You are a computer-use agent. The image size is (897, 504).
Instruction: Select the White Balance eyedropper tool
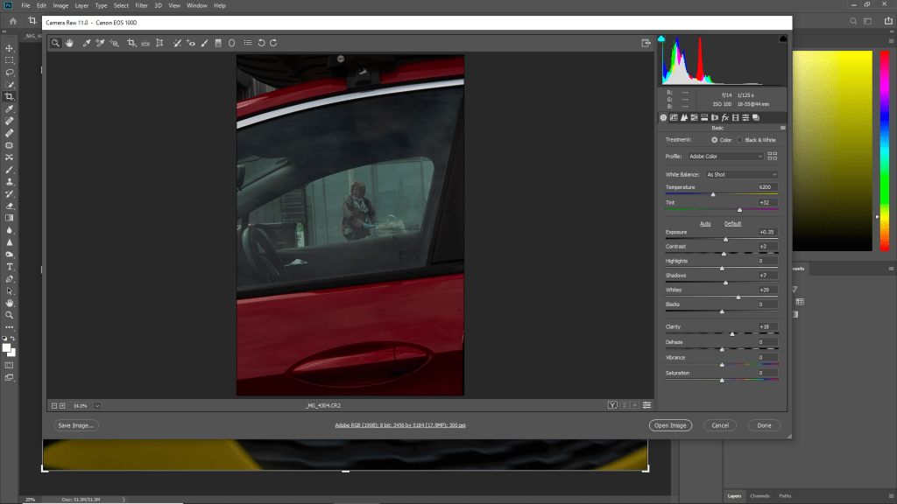coord(87,42)
